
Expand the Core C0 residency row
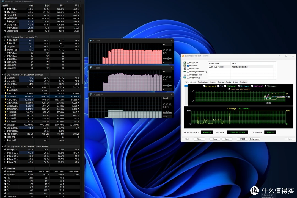pyautogui.click(x=5, y=153)
